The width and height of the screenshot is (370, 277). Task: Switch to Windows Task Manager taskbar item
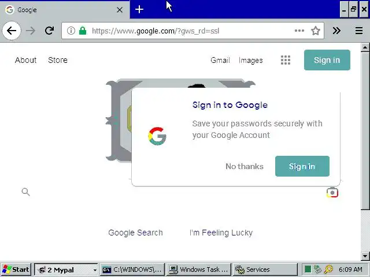199,269
